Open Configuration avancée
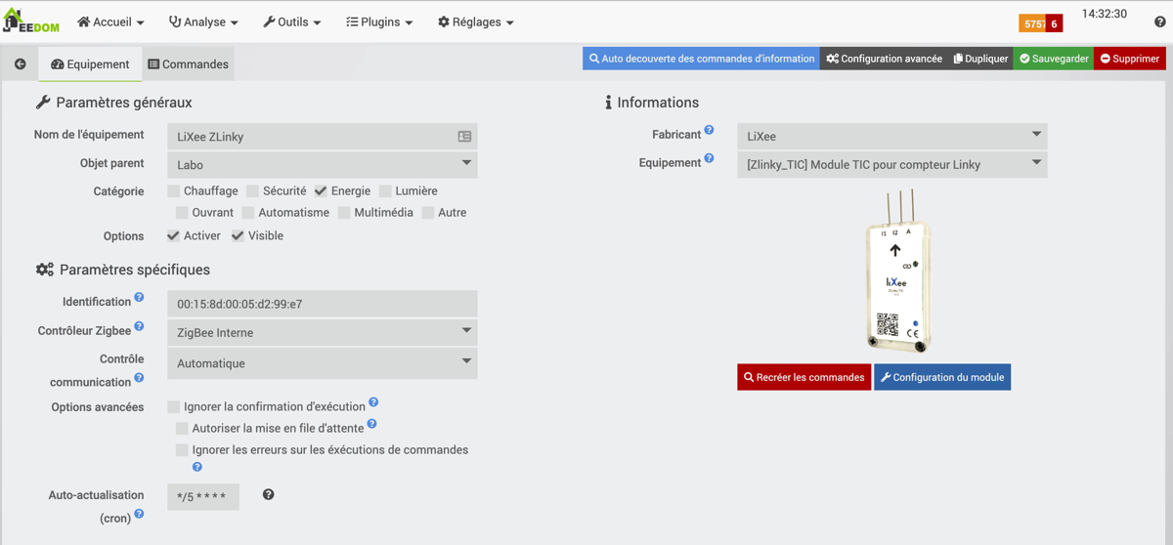 pos(885,59)
